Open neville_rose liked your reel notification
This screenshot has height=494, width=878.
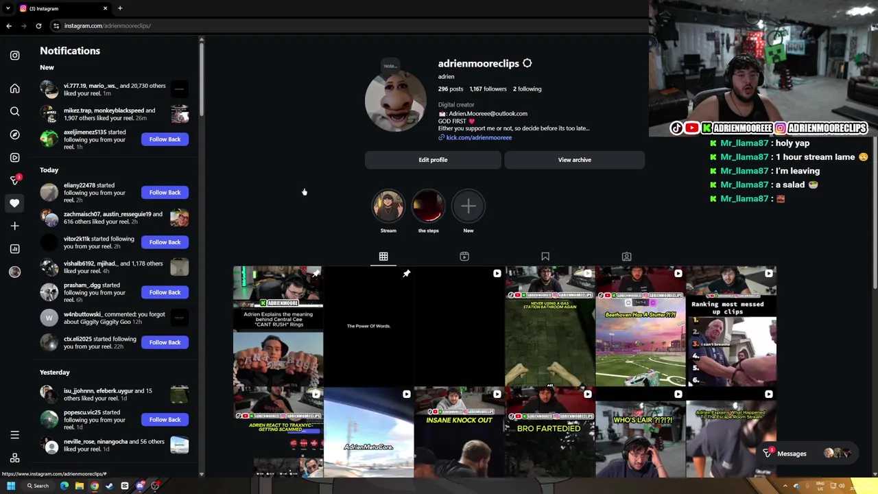(114, 445)
